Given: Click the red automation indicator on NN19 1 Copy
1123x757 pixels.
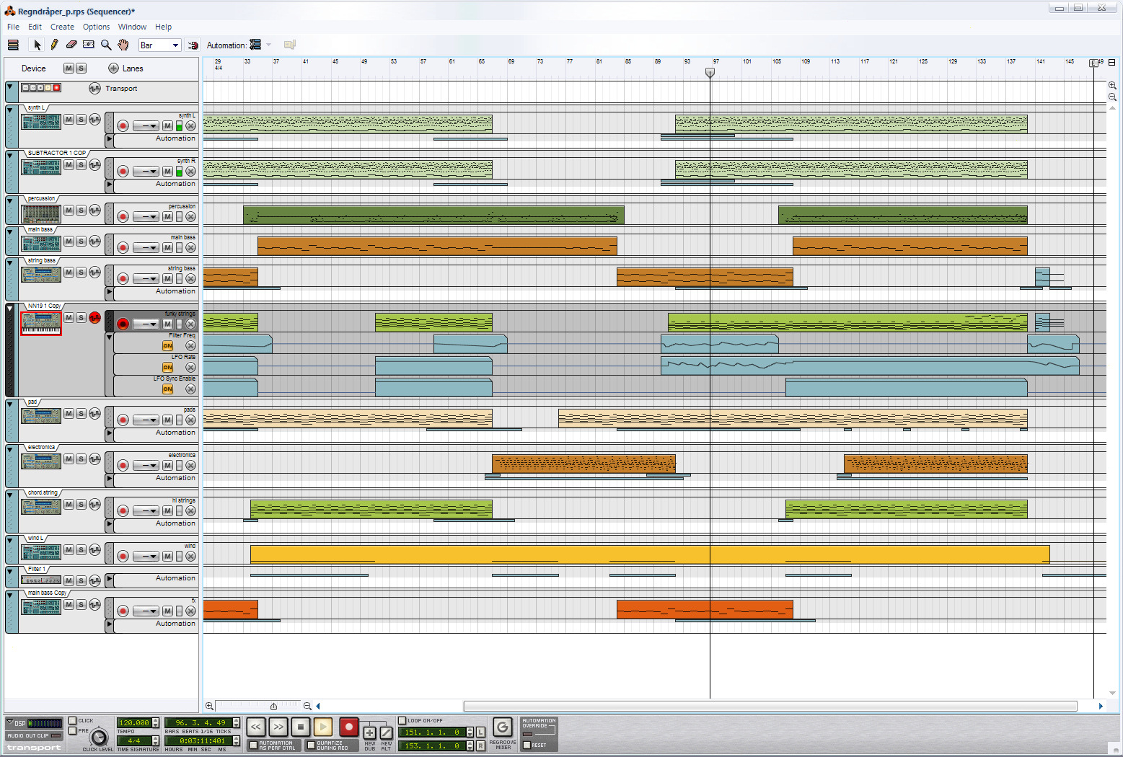Looking at the screenshot, I should coord(94,318).
